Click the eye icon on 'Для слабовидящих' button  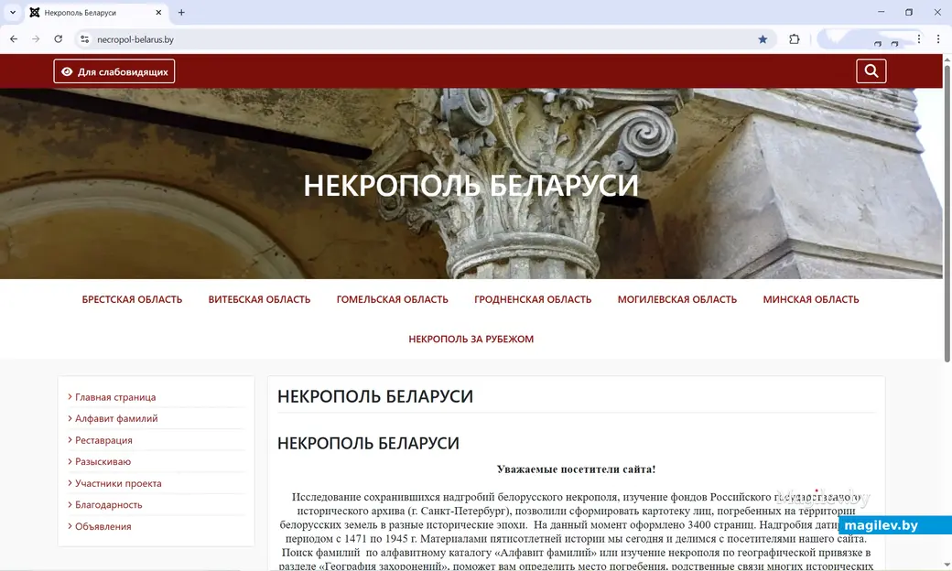tap(67, 70)
